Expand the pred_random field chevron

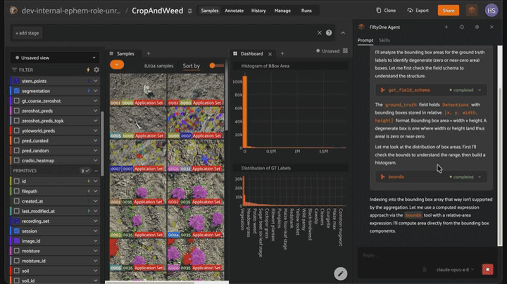95,151
